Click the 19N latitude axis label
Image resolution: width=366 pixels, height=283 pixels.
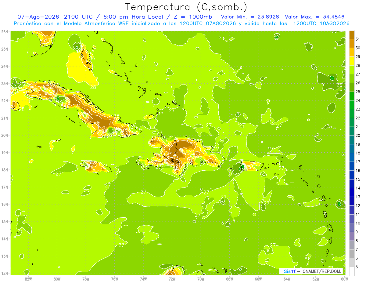click(x=5, y=153)
